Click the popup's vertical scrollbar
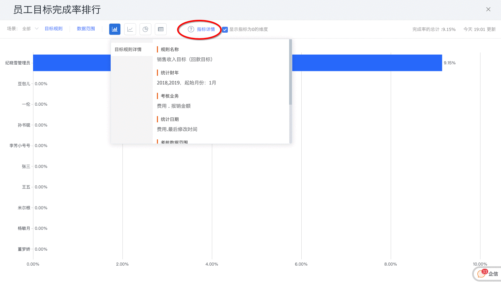This screenshot has height=284, width=501. pos(291,72)
